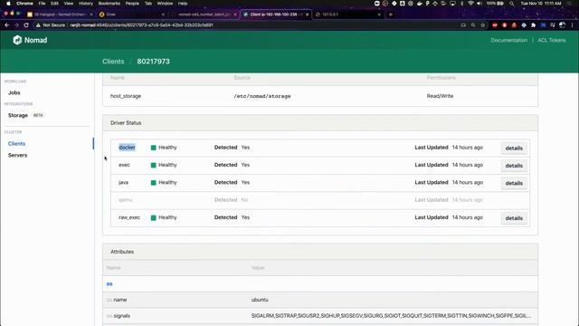Open macOS Spotlight search icon

(511, 4)
